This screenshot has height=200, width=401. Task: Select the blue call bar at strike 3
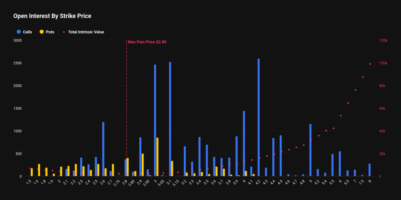pyautogui.click(x=155, y=120)
